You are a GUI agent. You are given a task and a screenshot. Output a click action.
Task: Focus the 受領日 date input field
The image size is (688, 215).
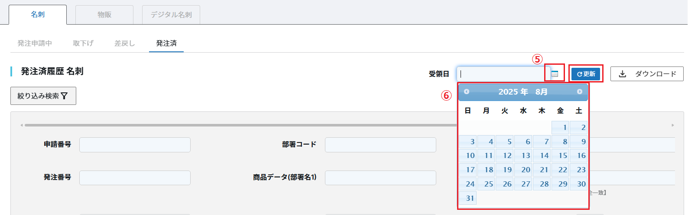point(500,74)
